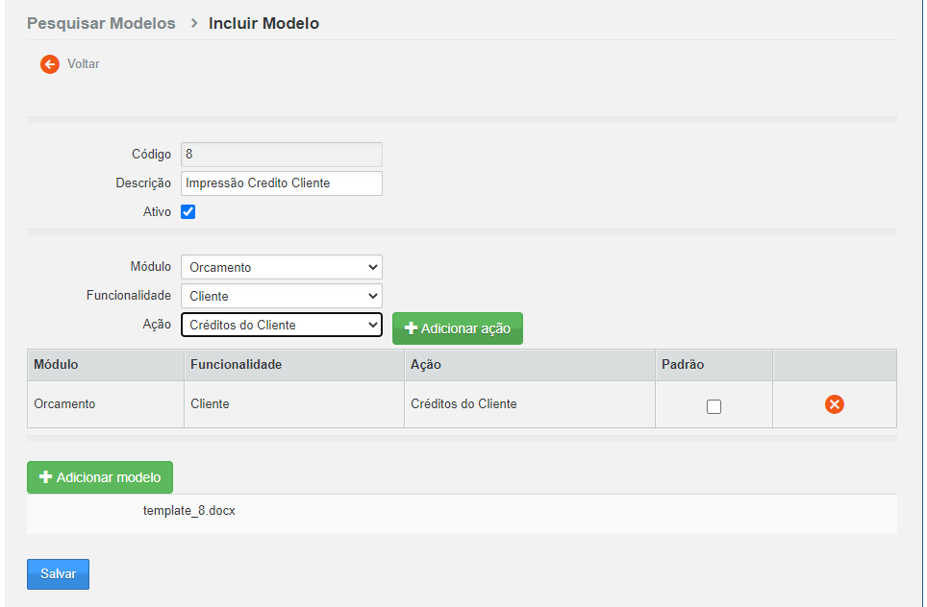Go to the Pesquisar Modelos breadcrumb
927x607 pixels.
101,23
